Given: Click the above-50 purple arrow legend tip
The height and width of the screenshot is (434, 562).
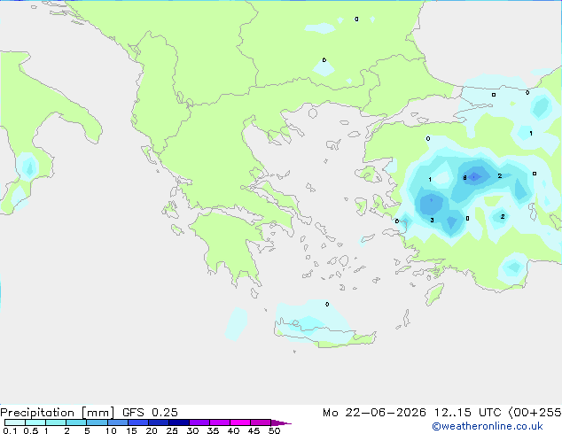Looking at the screenshot, I should 281,422.
